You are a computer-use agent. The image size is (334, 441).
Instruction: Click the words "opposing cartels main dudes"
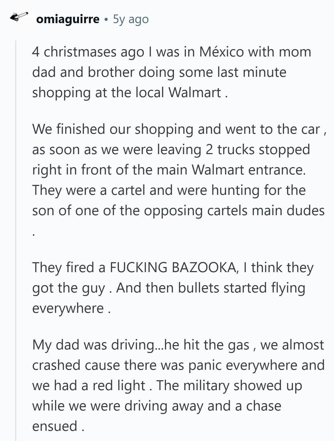[234, 211]
